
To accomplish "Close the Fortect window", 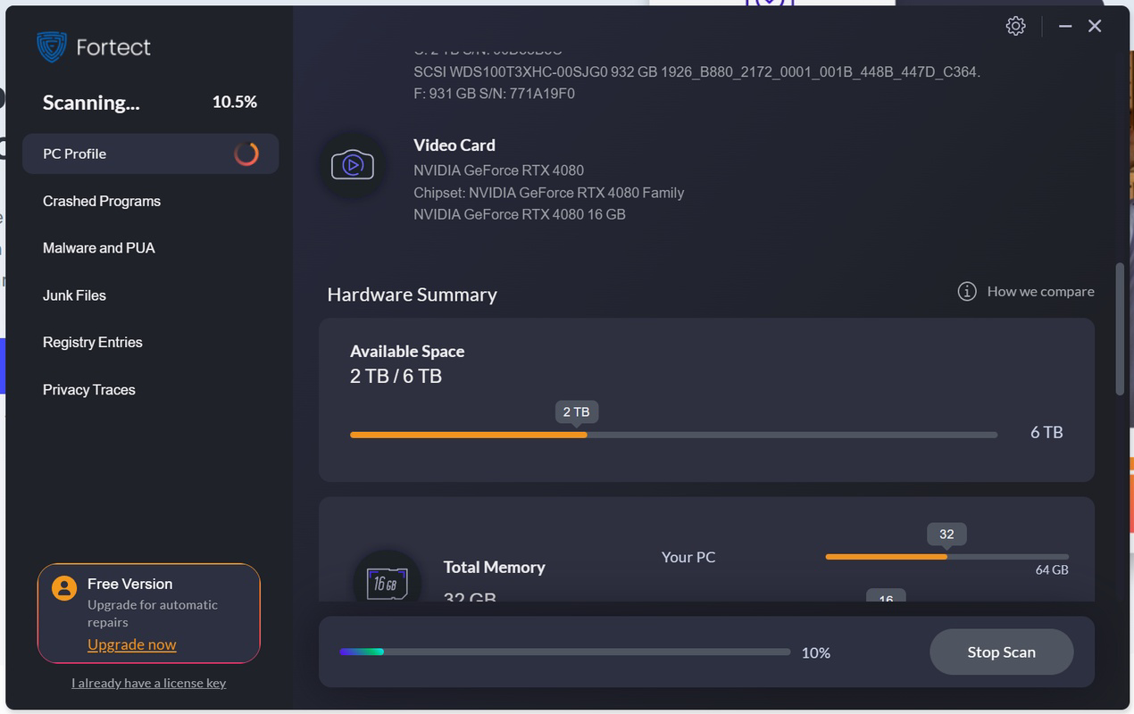I will [x=1095, y=27].
